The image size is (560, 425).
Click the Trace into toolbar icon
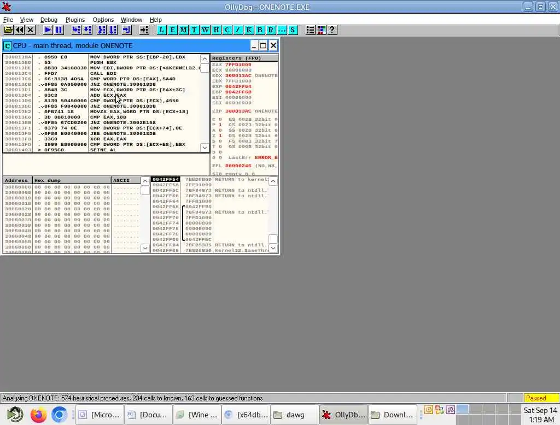pyautogui.click(x=102, y=30)
